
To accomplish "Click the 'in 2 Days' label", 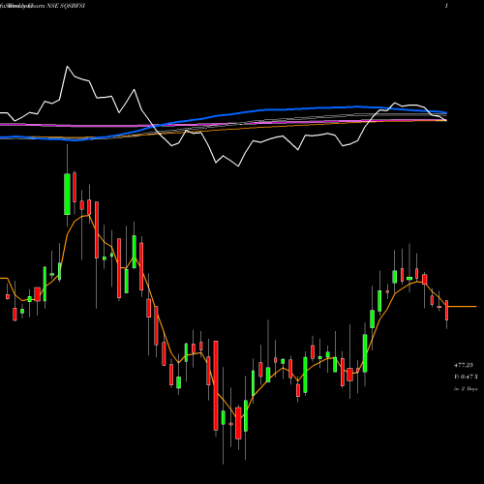I will point(466,389).
